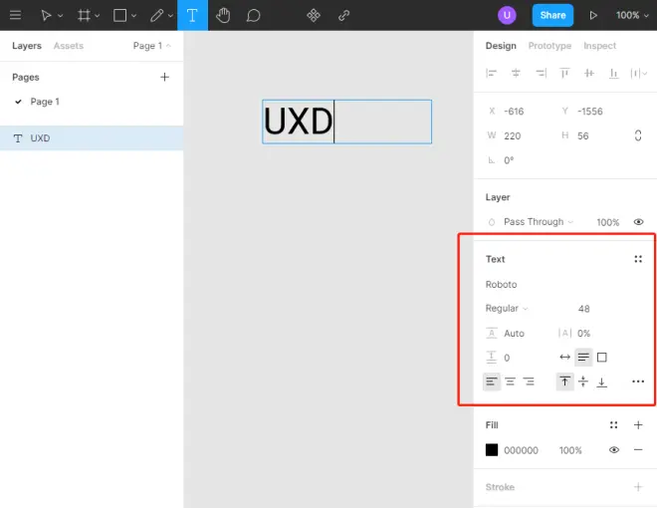Screen dimensions: 657x508
Task: Click font size field 48
Action: (x=583, y=309)
